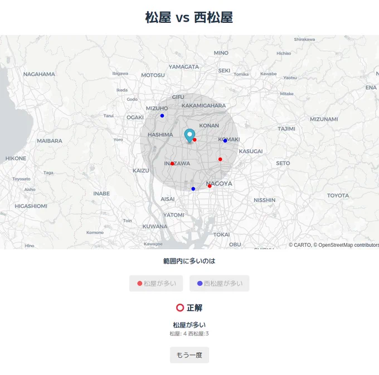This screenshot has height=375, width=379.
Task: Click the TAJIMI map label
Action: [x=286, y=129]
